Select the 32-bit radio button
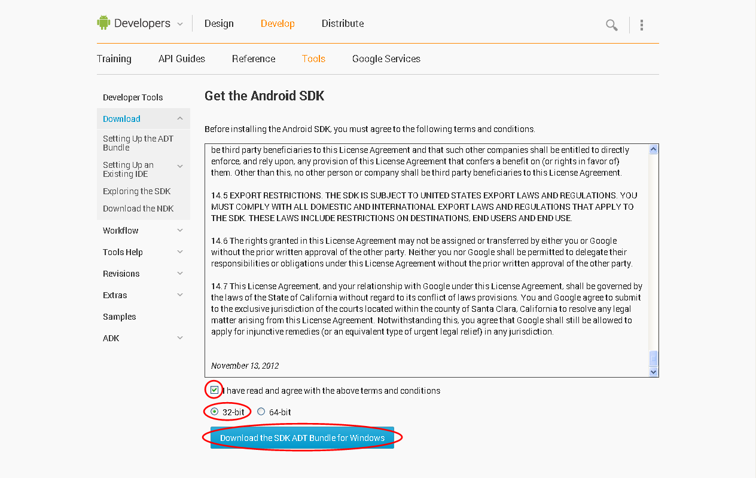The image size is (756, 478). pyautogui.click(x=215, y=412)
